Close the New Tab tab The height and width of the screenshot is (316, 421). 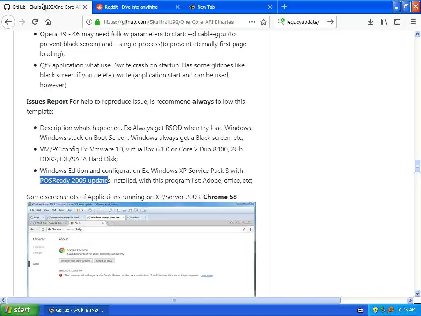click(x=270, y=7)
